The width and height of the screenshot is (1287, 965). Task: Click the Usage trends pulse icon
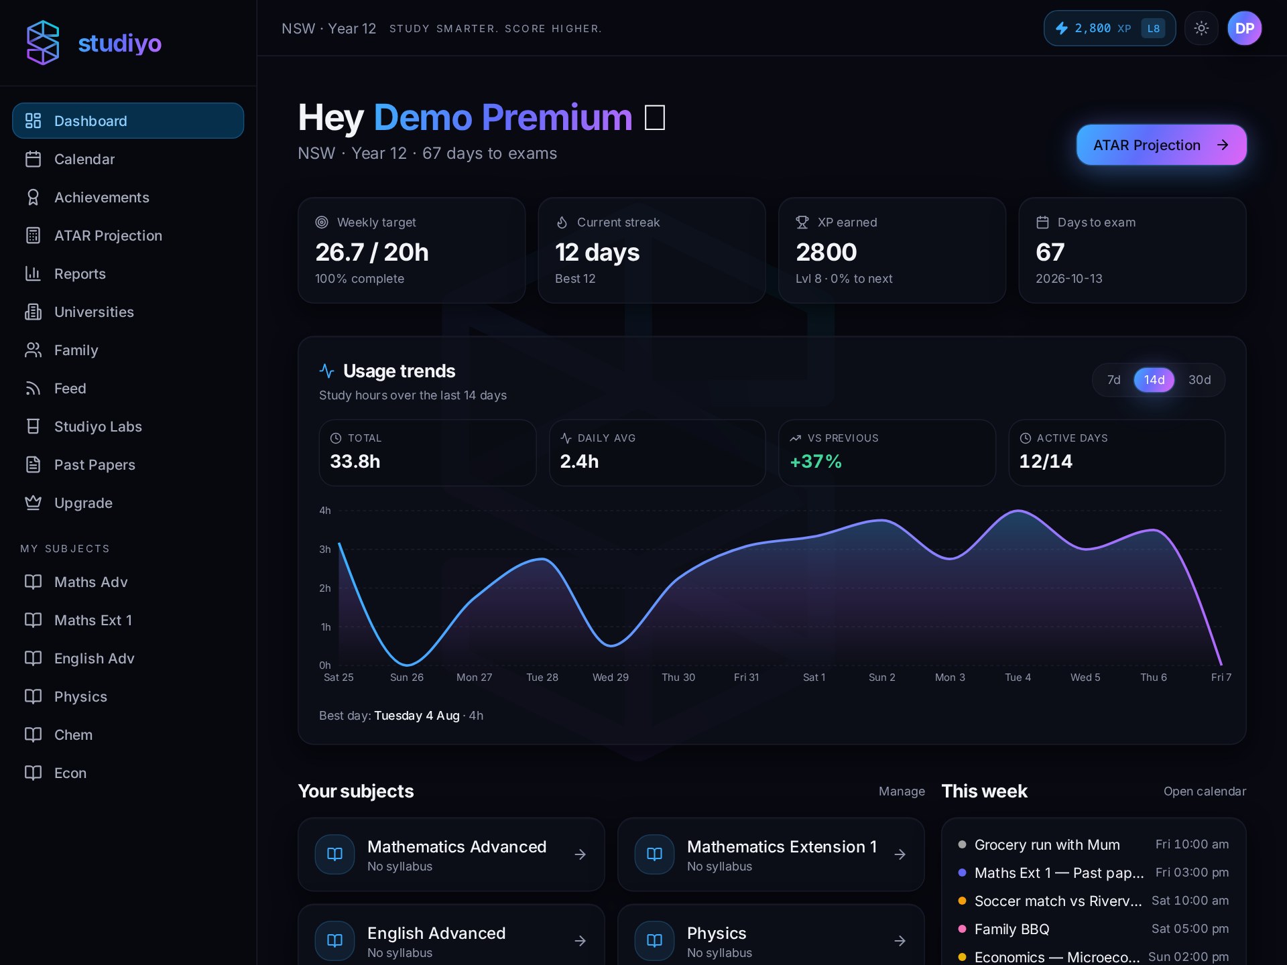tap(326, 371)
